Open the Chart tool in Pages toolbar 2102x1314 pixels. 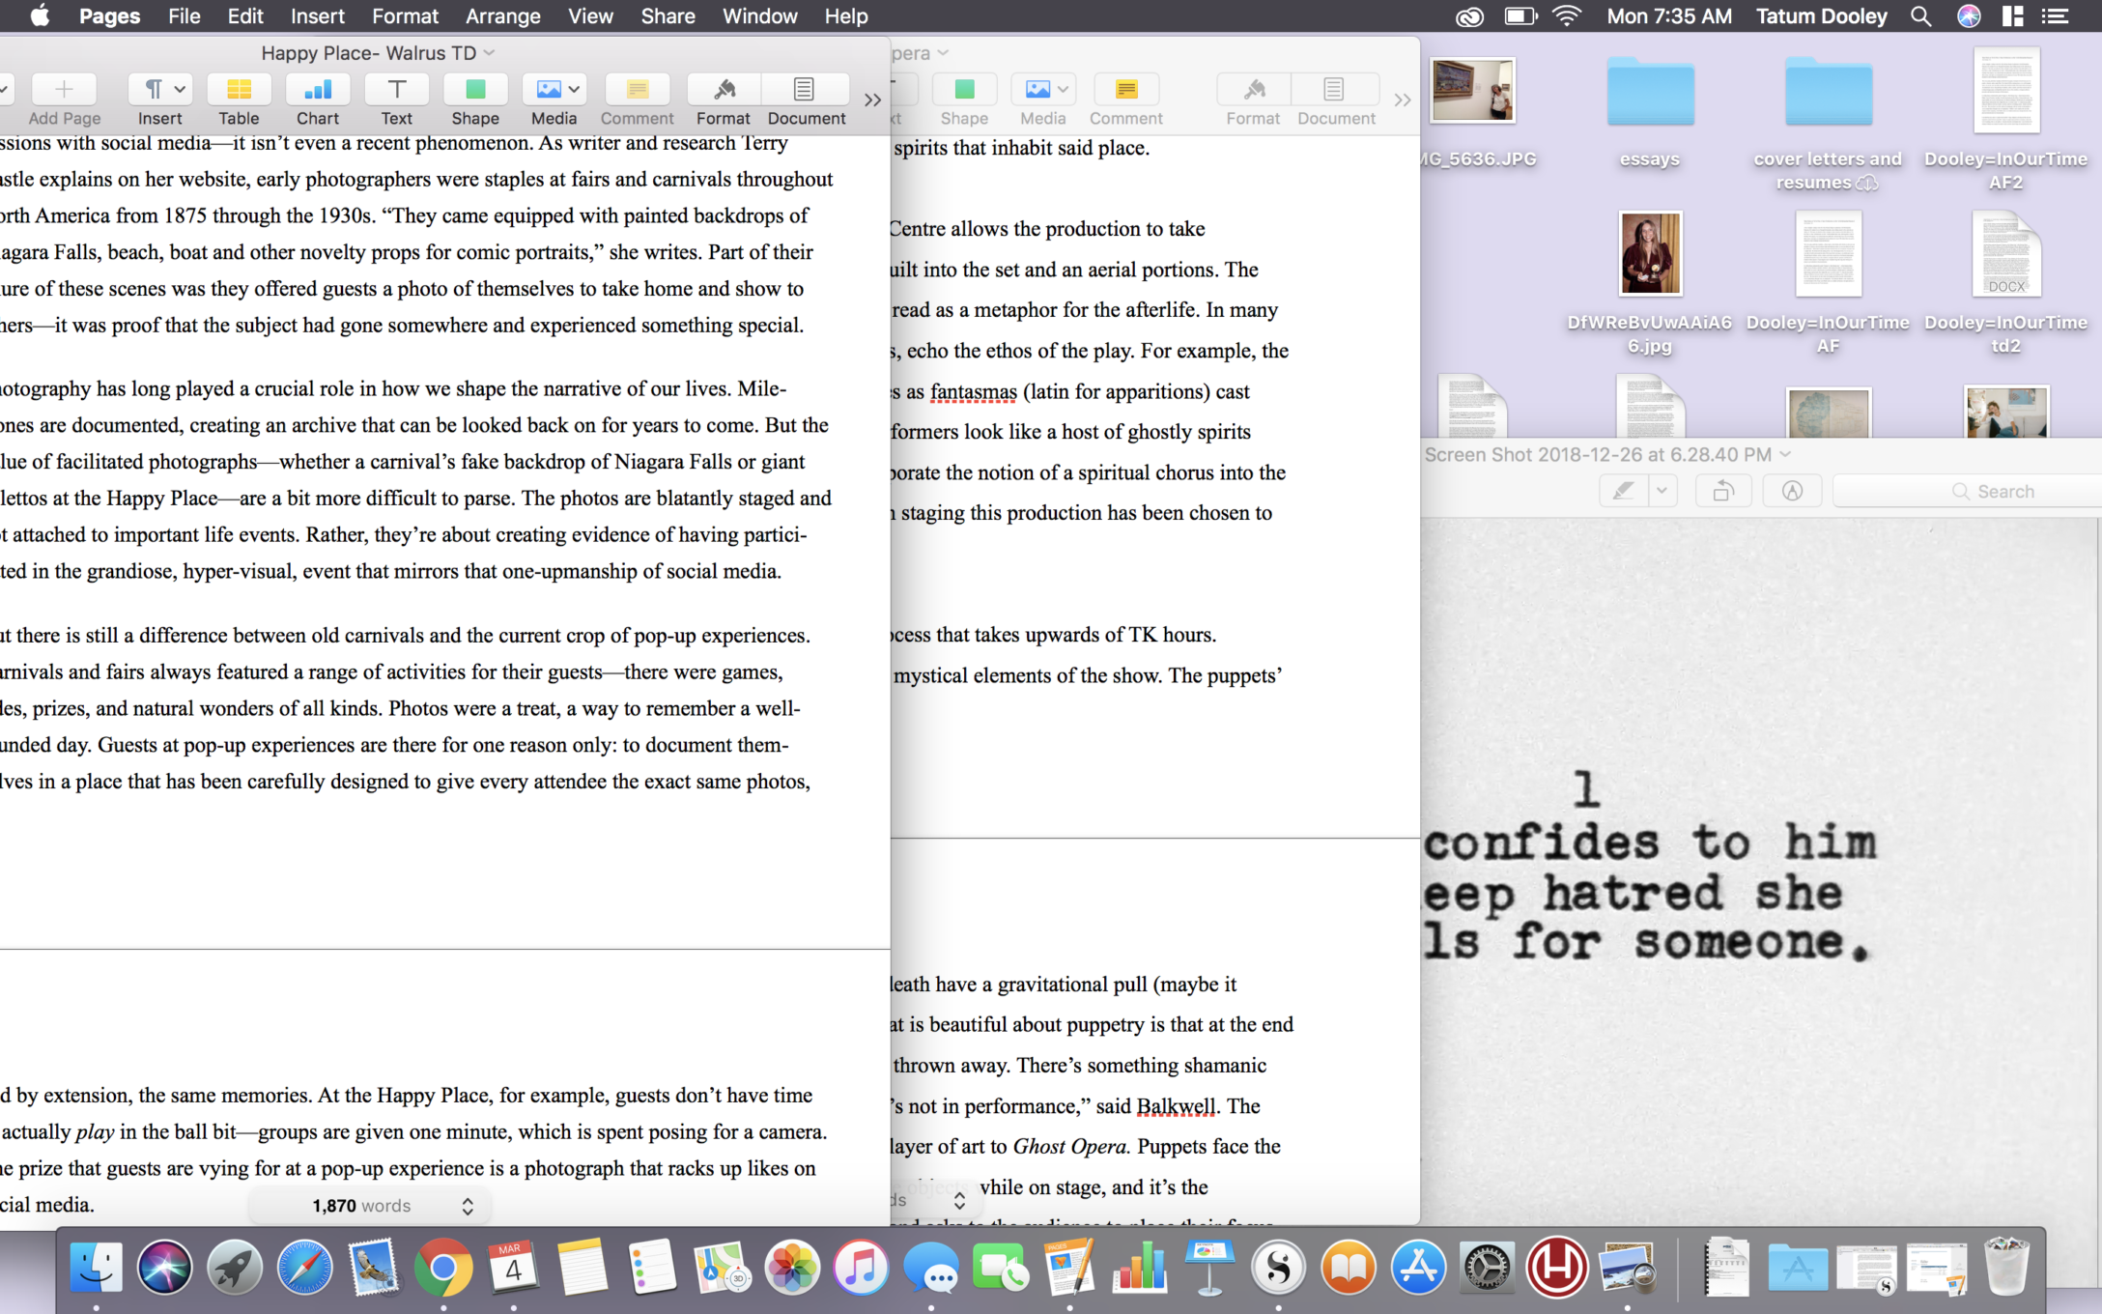point(318,90)
